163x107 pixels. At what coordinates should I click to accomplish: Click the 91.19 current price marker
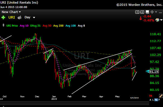(x=154, y=72)
